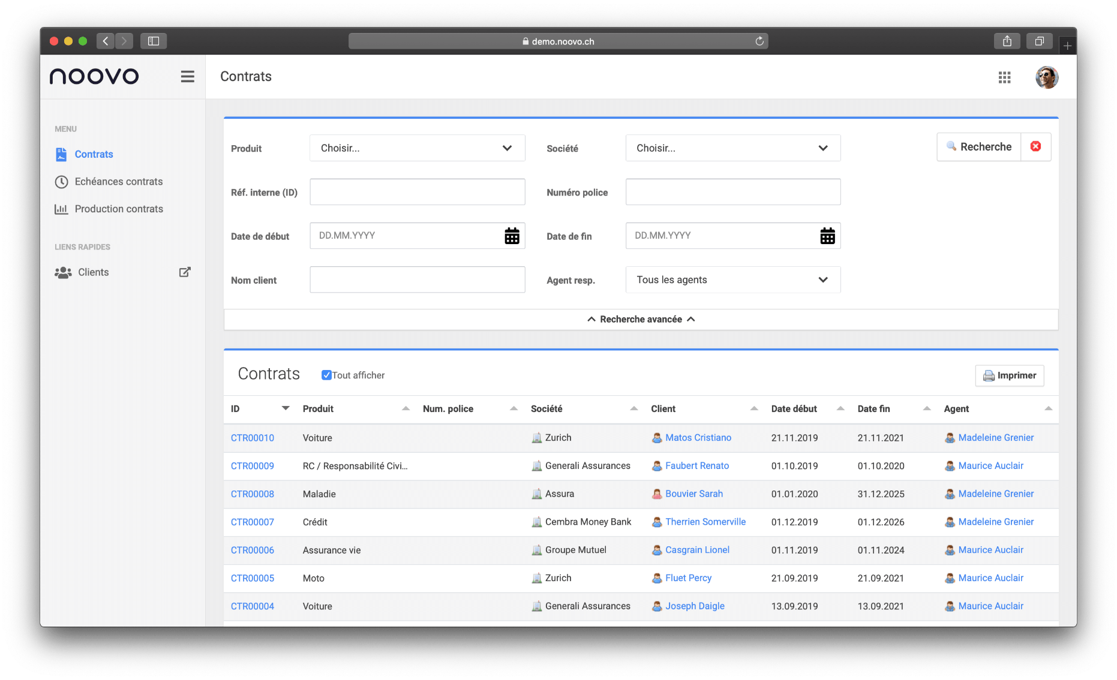Open the Agent resp. dropdown
The height and width of the screenshot is (680, 1117).
732,280
